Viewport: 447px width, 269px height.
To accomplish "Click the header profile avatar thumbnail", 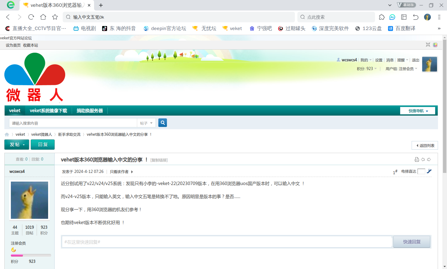I will [430, 64].
